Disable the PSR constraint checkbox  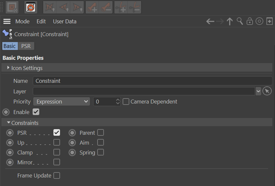pos(57,133)
